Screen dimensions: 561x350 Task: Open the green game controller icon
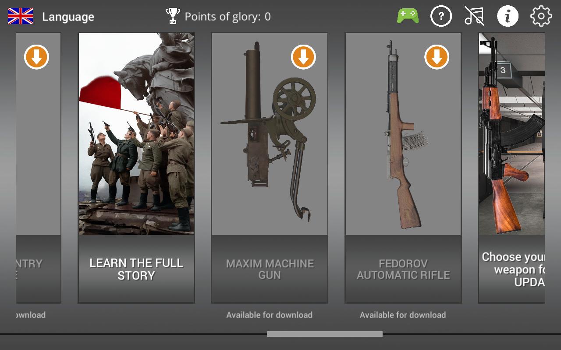(x=408, y=16)
